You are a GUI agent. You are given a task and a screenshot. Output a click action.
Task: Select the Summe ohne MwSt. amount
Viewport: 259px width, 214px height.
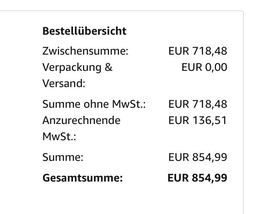point(198,104)
